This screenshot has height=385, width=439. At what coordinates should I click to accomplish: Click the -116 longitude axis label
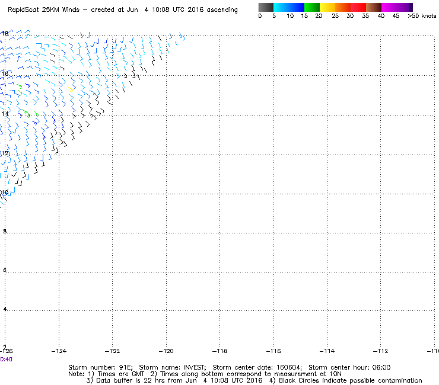tap(273, 351)
